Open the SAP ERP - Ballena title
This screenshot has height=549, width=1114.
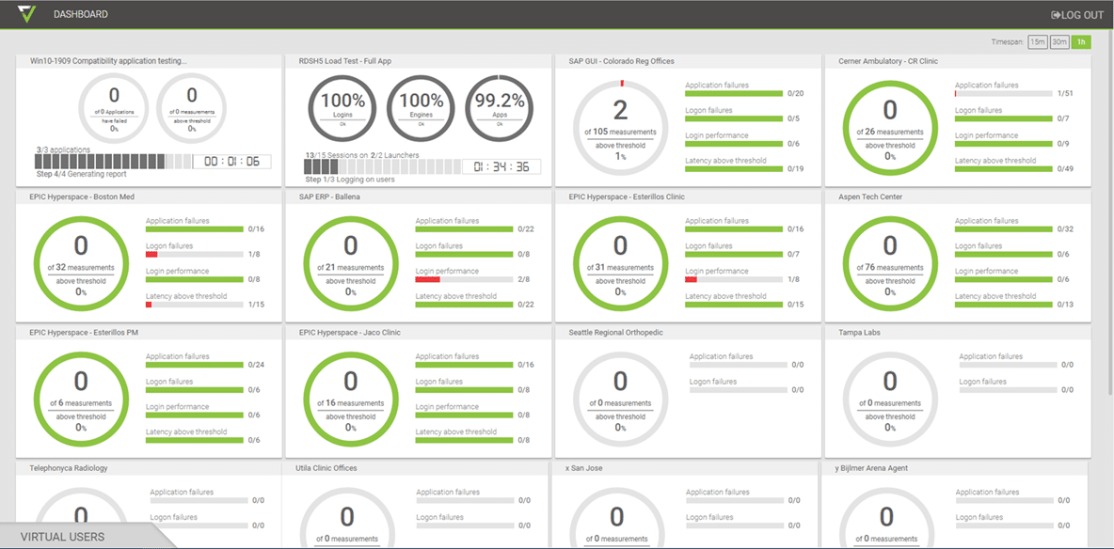click(x=329, y=196)
